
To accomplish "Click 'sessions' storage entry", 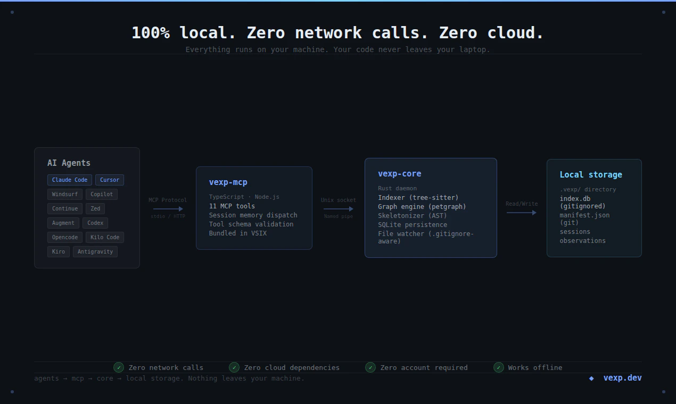I will (x=575, y=231).
